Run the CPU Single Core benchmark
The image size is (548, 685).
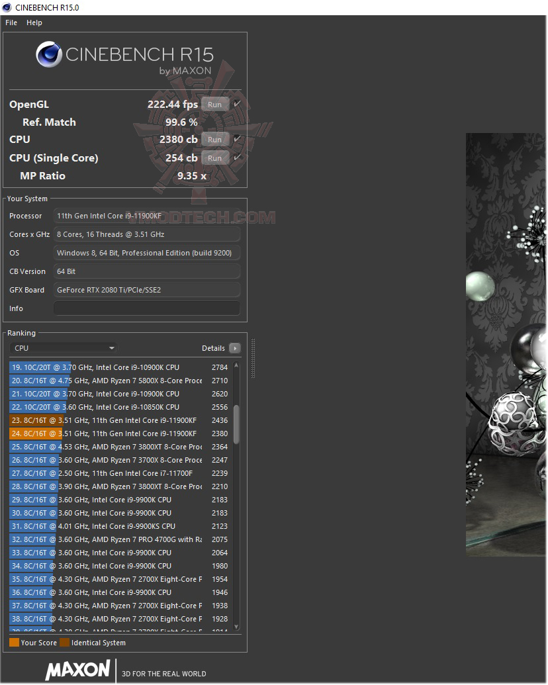point(214,158)
